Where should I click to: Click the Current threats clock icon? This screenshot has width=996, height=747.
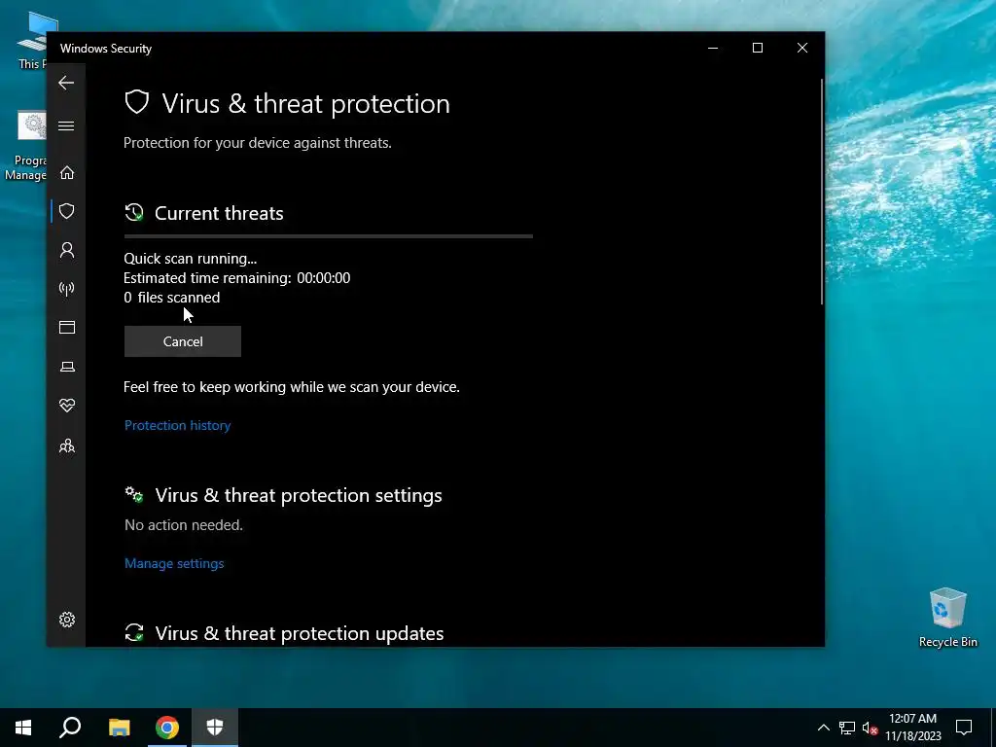pyautogui.click(x=134, y=213)
